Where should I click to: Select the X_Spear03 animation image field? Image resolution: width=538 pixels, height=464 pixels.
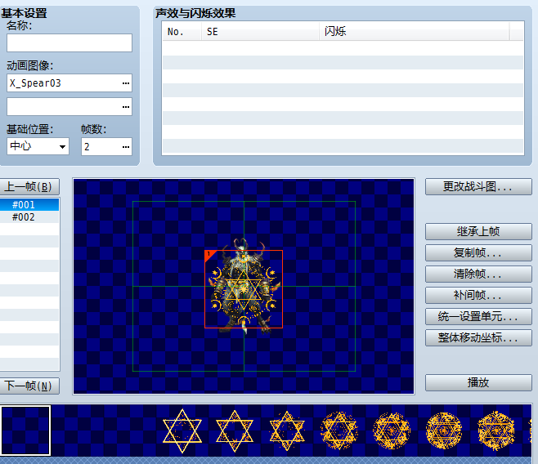pyautogui.click(x=69, y=83)
